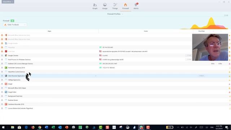This screenshot has height=130, width=231.
Task: Click the first Microsoft Office Click-to-Run icon
Action: coord(6,35)
